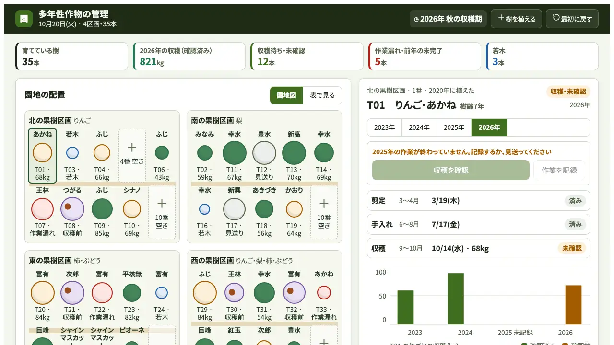Screen dimensions: 614x345
Task: Select the 2025年 year tab
Action: point(454,127)
